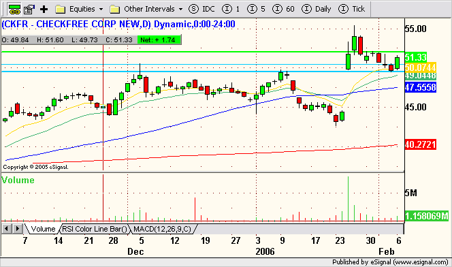
Task: Click the 2006 label on time axis
Action: (265, 251)
